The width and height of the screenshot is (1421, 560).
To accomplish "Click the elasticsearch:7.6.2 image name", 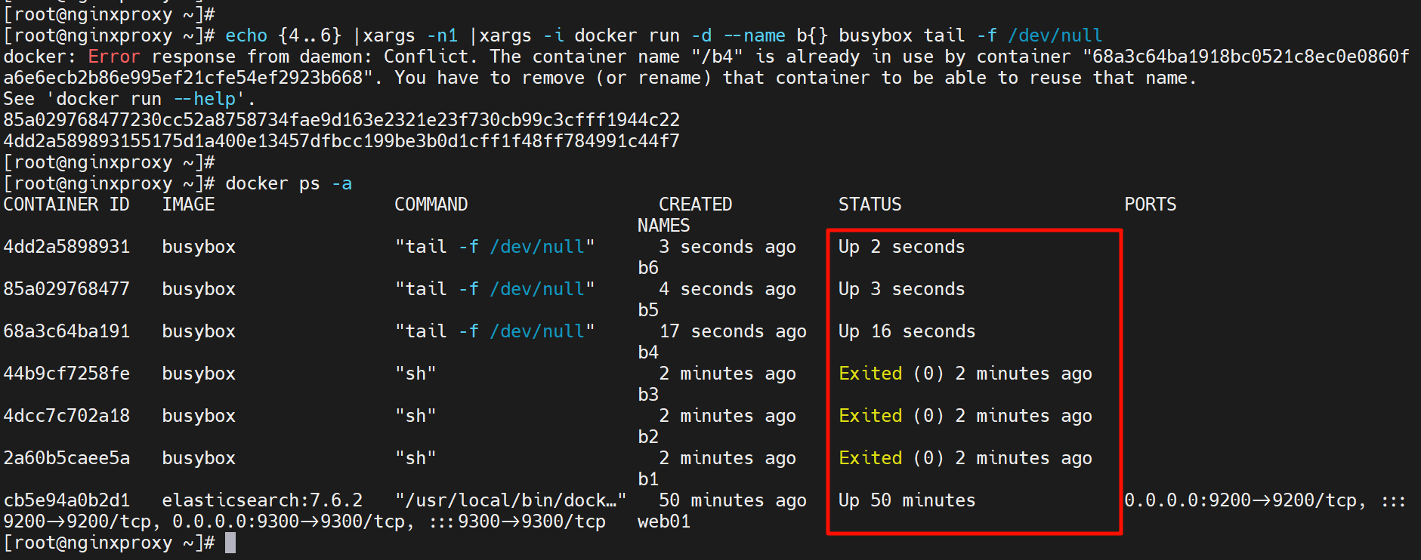I will pos(262,500).
